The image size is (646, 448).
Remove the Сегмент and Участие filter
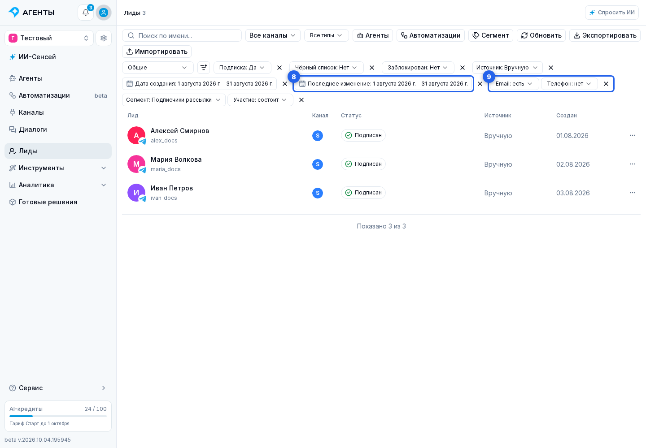(x=301, y=100)
